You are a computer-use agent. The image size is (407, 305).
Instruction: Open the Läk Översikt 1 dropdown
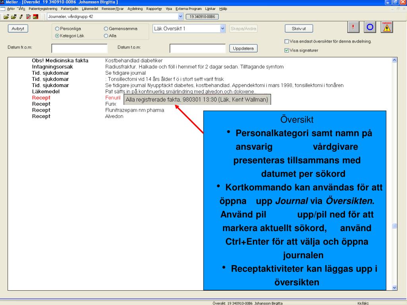pos(223,29)
